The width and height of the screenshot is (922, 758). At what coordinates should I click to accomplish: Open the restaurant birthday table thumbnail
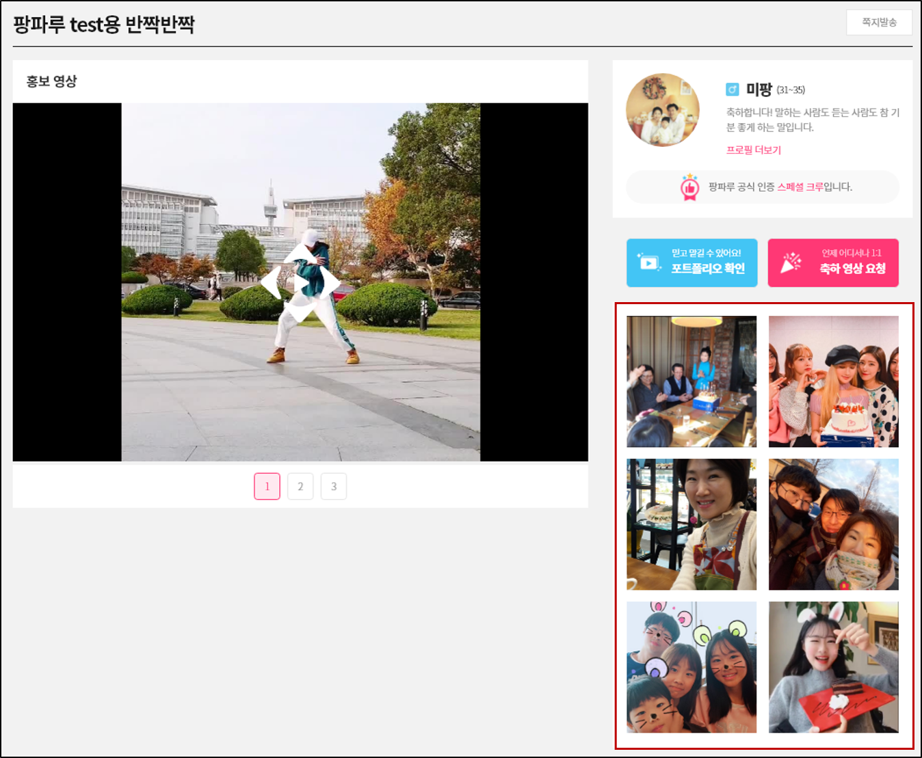[x=691, y=381]
